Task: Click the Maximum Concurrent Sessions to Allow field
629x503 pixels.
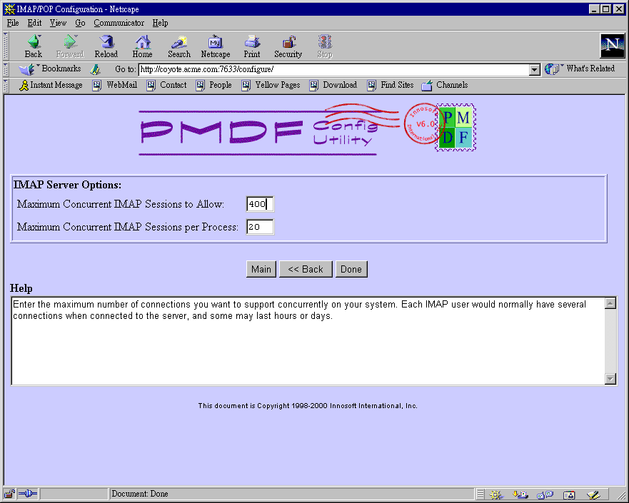Action: [260, 204]
